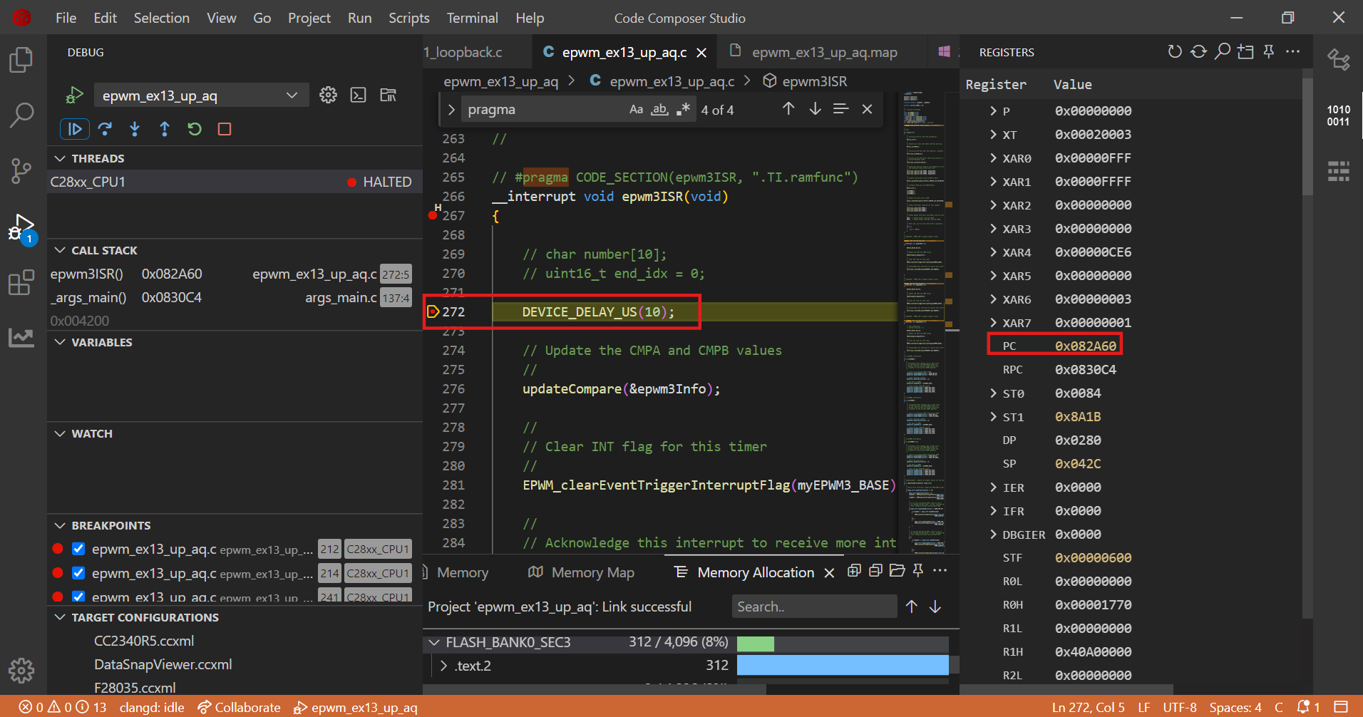
Task: Open the Selection menu
Action: coord(162,18)
